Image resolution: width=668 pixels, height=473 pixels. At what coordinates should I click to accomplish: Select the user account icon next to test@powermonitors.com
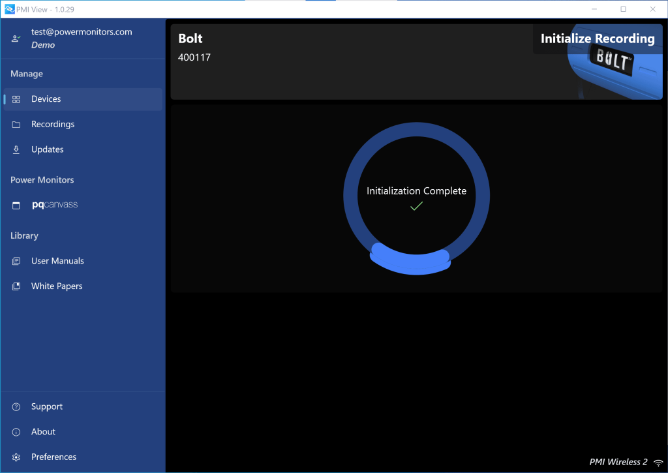(16, 37)
